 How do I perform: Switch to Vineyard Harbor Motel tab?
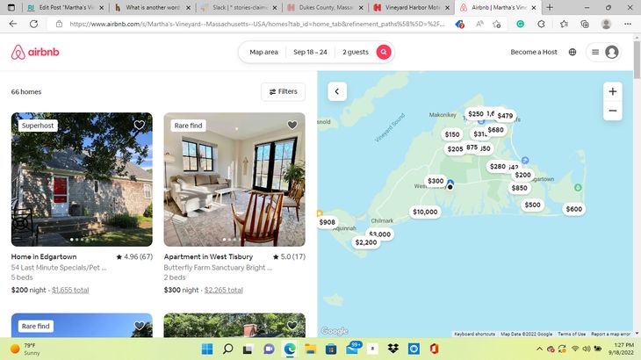coord(411,7)
